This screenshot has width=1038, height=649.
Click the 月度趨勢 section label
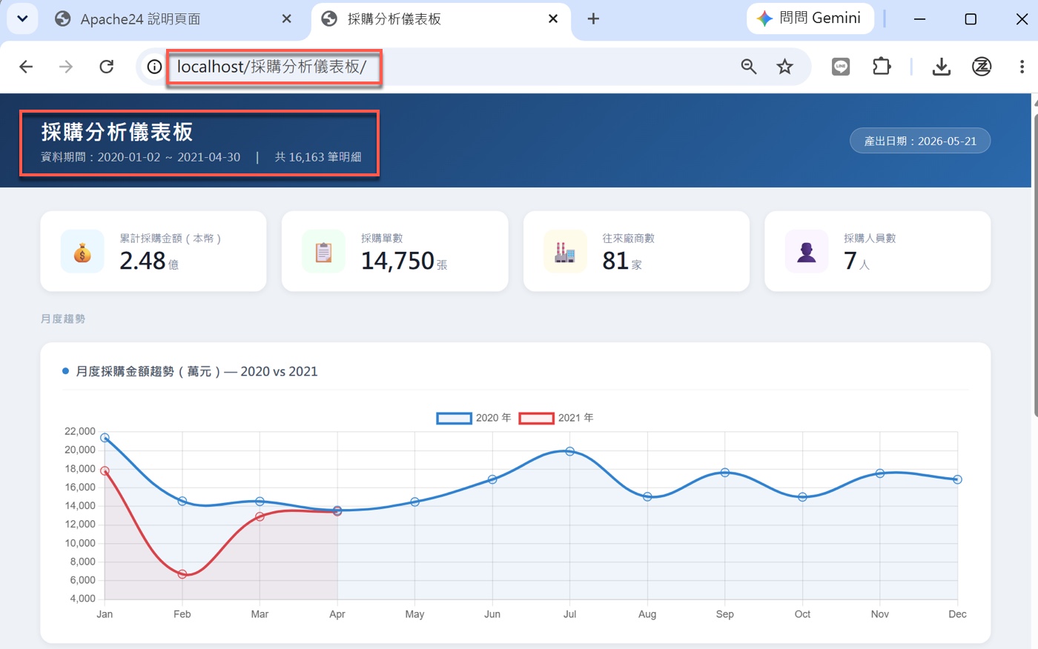(x=63, y=319)
